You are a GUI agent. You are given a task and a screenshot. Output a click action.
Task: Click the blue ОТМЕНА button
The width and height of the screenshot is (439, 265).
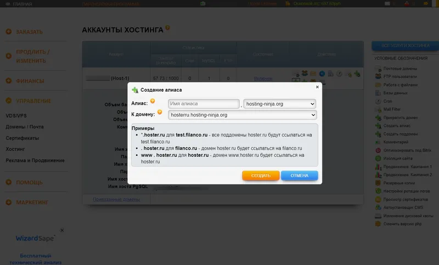[x=299, y=176]
